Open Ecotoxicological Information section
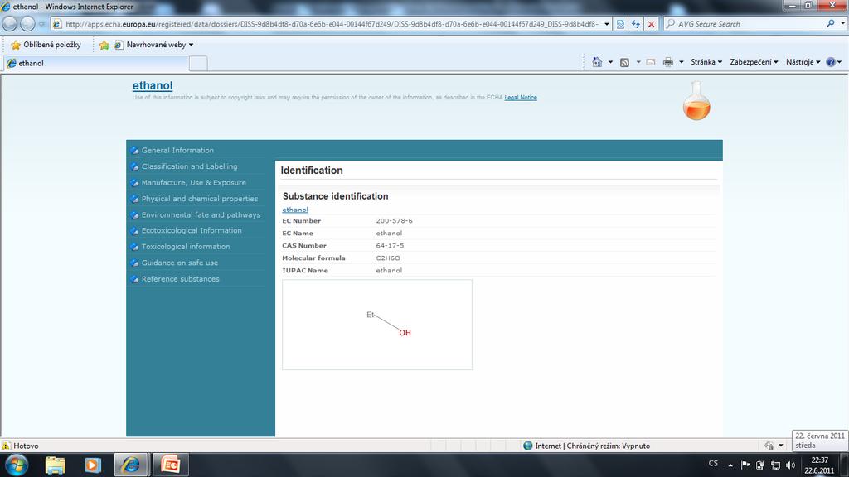Viewport: 849px width, 477px height. [192, 230]
